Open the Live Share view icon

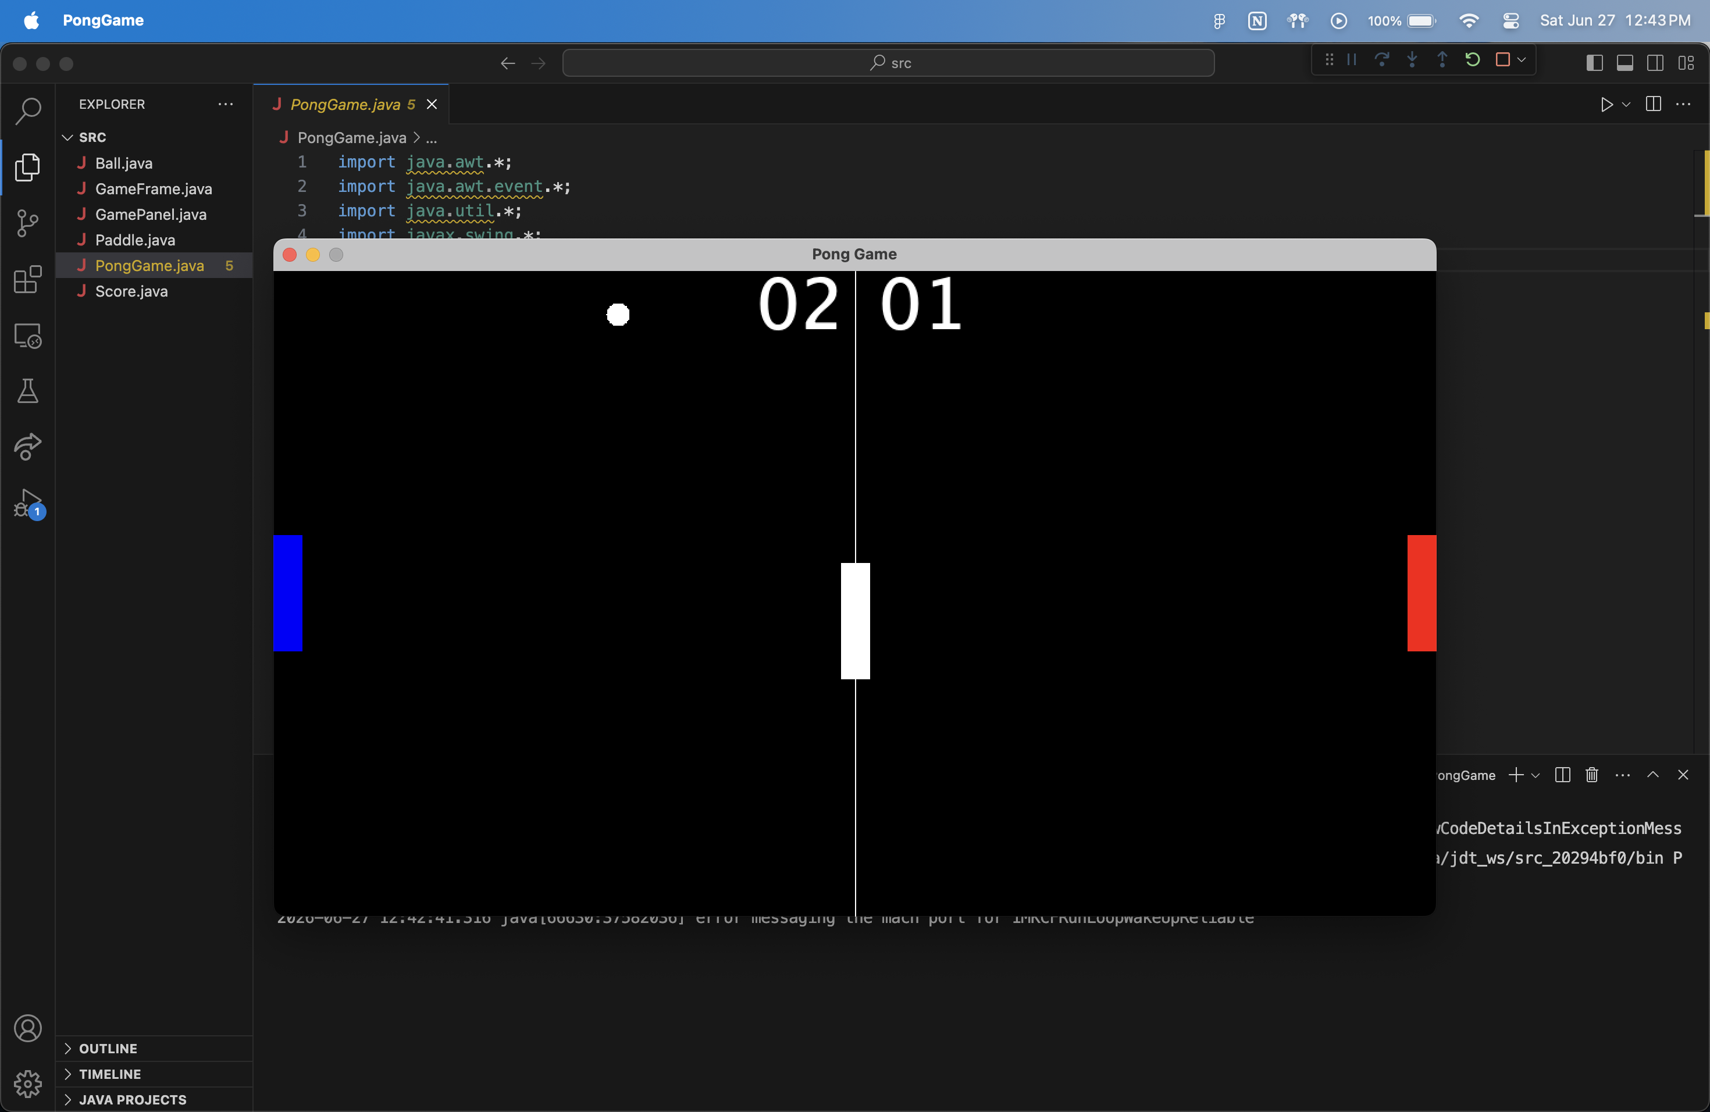[x=28, y=447]
